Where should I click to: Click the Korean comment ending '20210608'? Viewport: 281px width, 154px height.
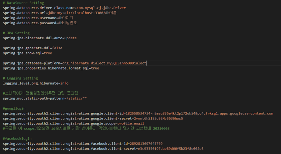(x=86, y=129)
